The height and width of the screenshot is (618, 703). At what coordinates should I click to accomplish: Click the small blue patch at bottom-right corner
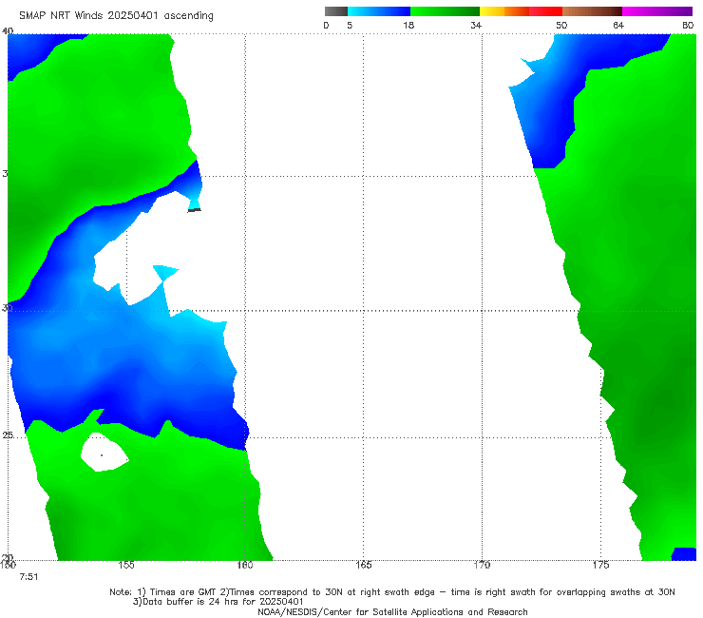pos(684,554)
